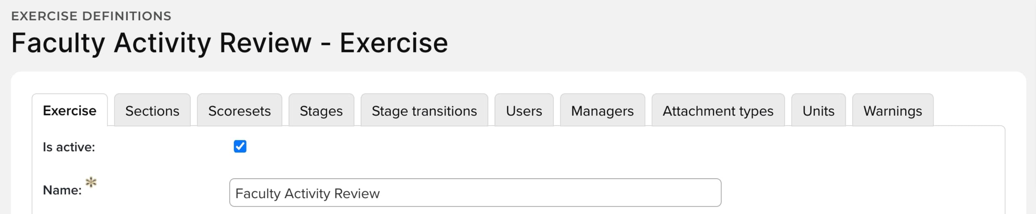Switch to the Scoresets tab

pos(239,110)
